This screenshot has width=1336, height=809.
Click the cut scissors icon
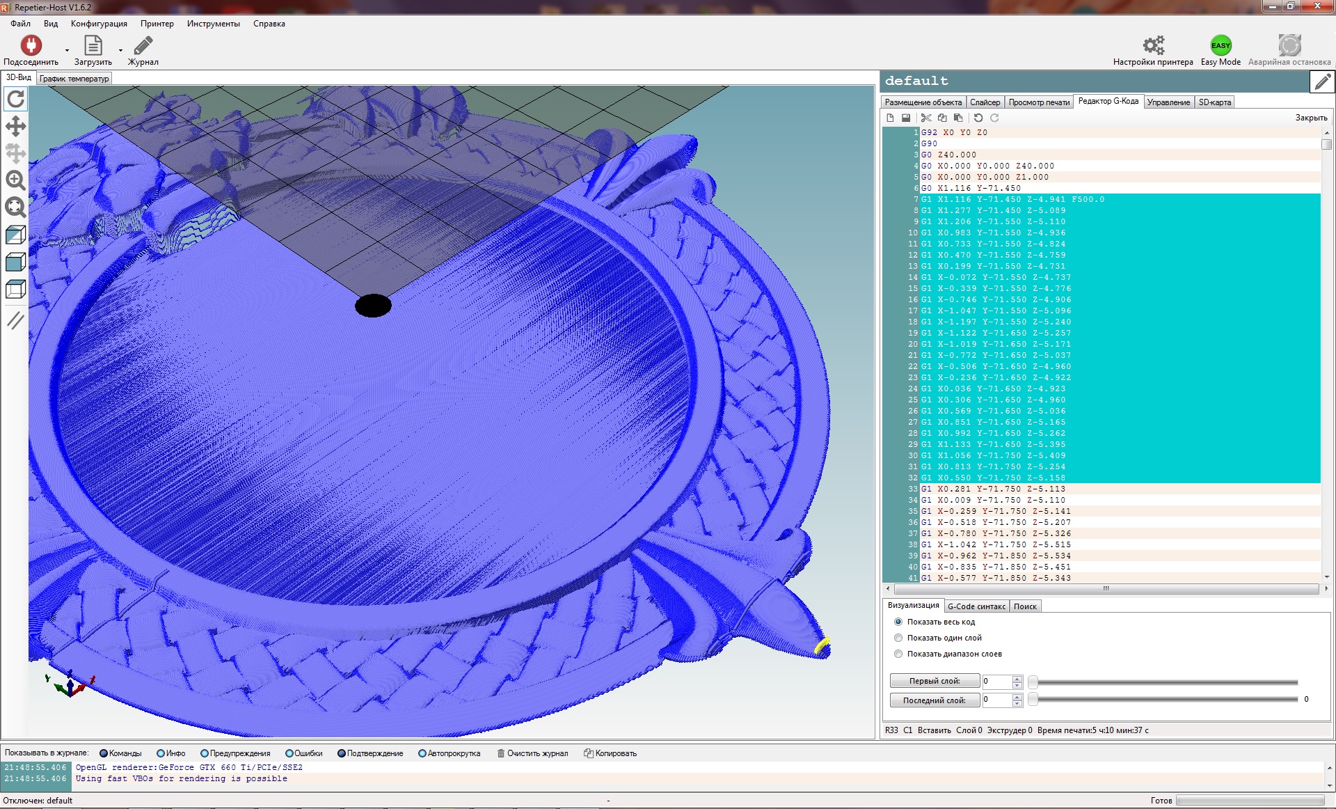pyautogui.click(x=926, y=118)
